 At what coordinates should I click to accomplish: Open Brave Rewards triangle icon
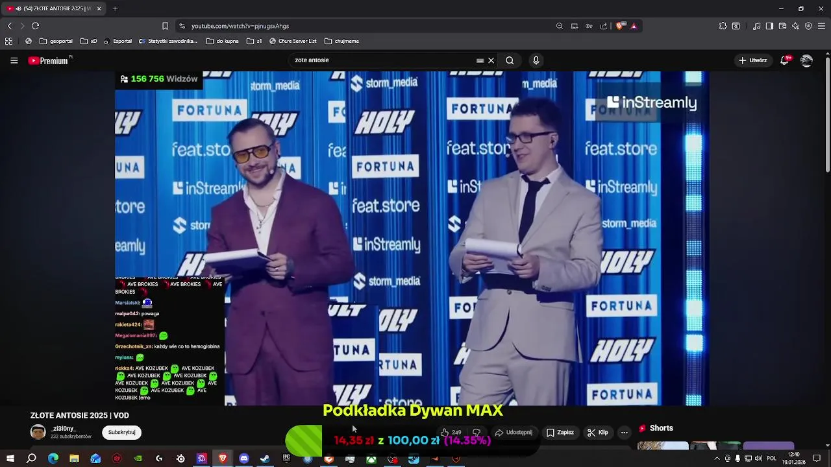634,26
